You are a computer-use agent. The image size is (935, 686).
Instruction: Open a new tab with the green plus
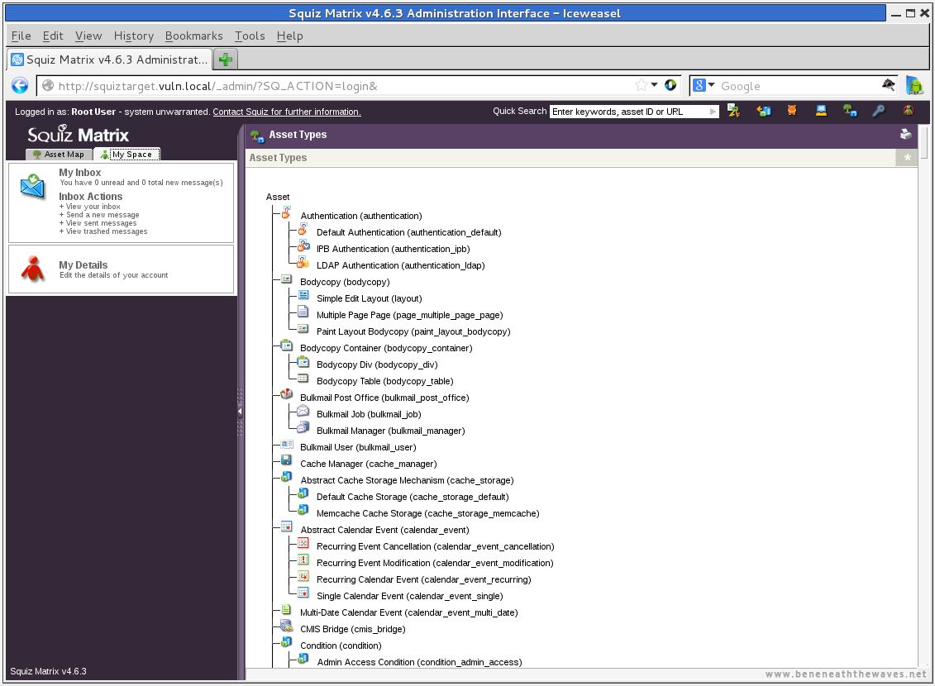coord(226,60)
